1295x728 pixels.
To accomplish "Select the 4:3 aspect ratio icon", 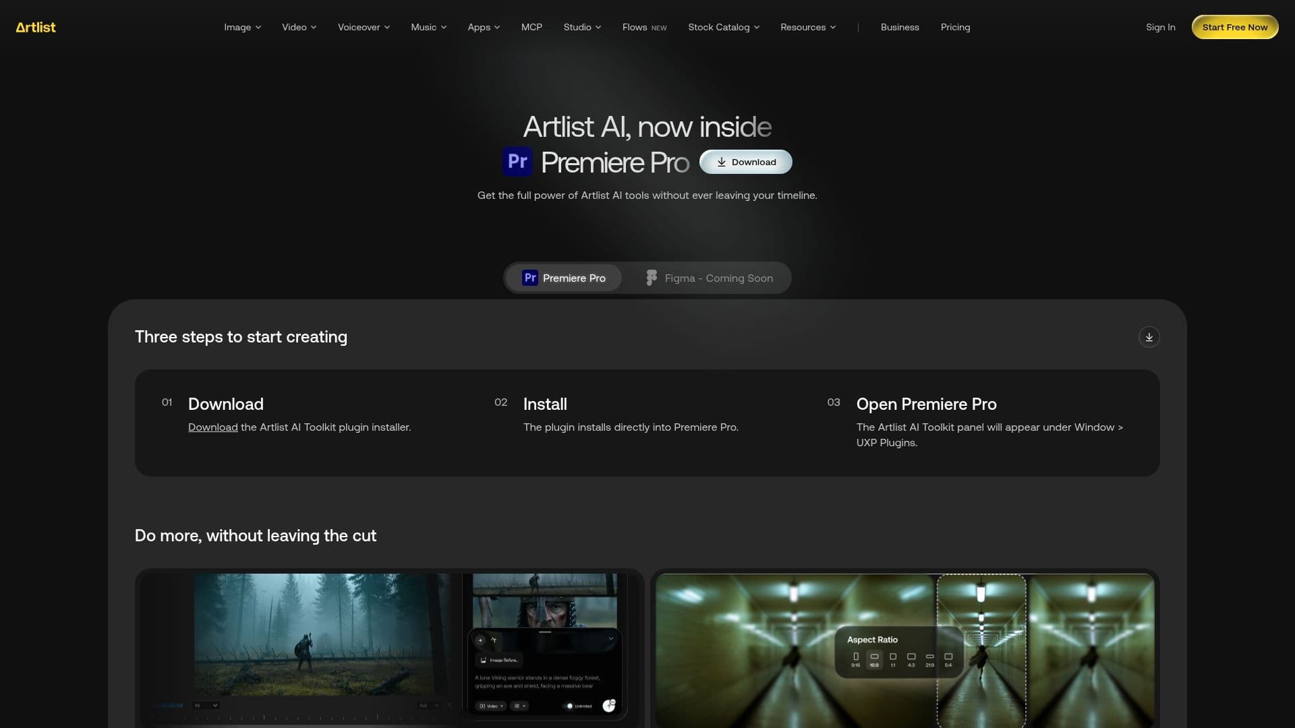I will 911,657.
